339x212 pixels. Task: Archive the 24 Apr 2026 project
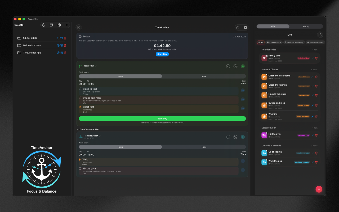click(62, 38)
